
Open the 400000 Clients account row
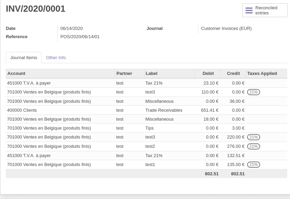pyautogui.click(x=147, y=110)
